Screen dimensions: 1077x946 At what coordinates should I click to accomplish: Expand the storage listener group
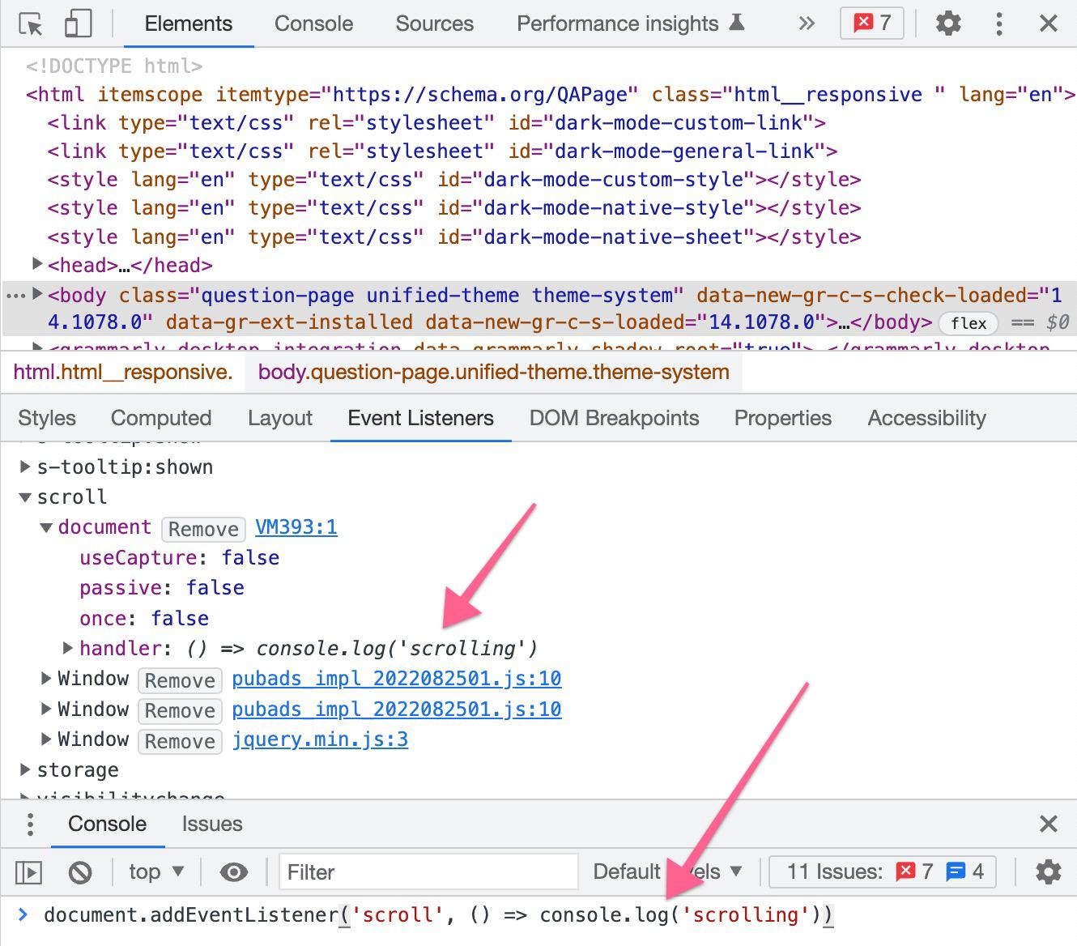pyautogui.click(x=25, y=769)
